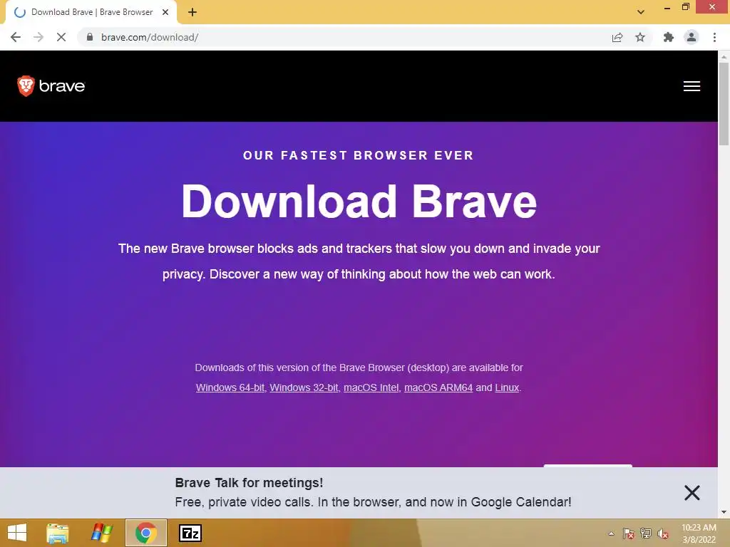The width and height of the screenshot is (730, 547).
Task: Click the Chrome taskbar icon
Action: (x=145, y=533)
